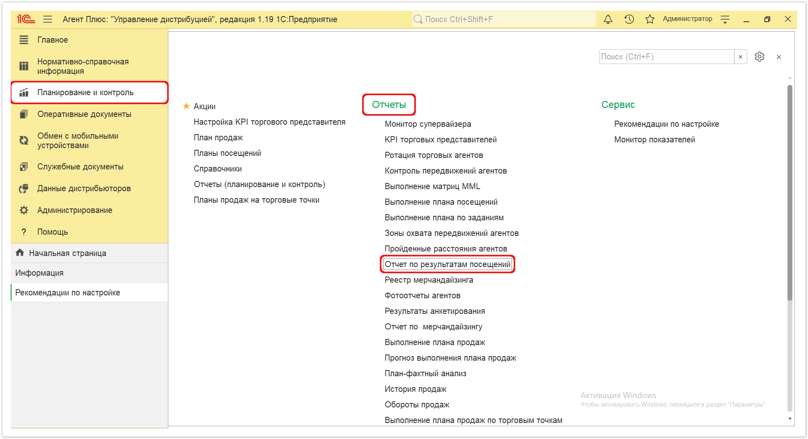Switch to Начальная страница tab
Viewport: 808px width, 439px height.
90,253
